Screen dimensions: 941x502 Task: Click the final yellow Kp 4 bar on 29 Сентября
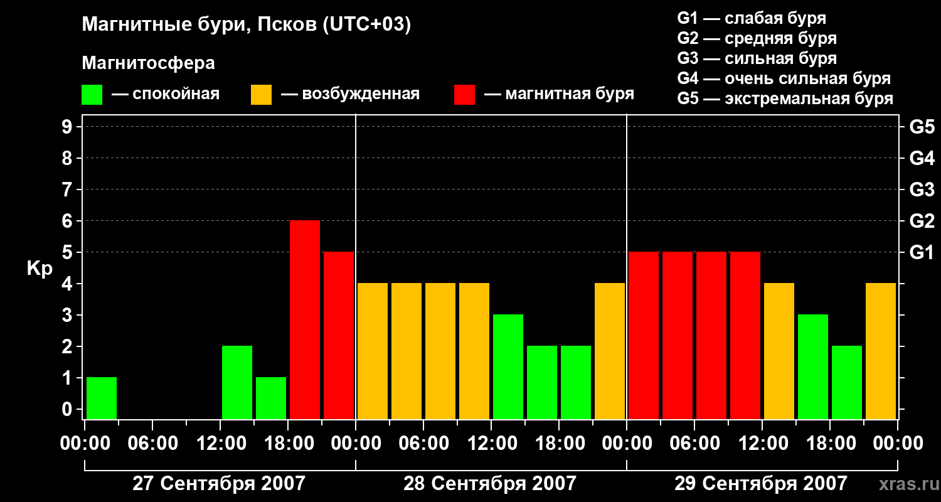click(881, 351)
